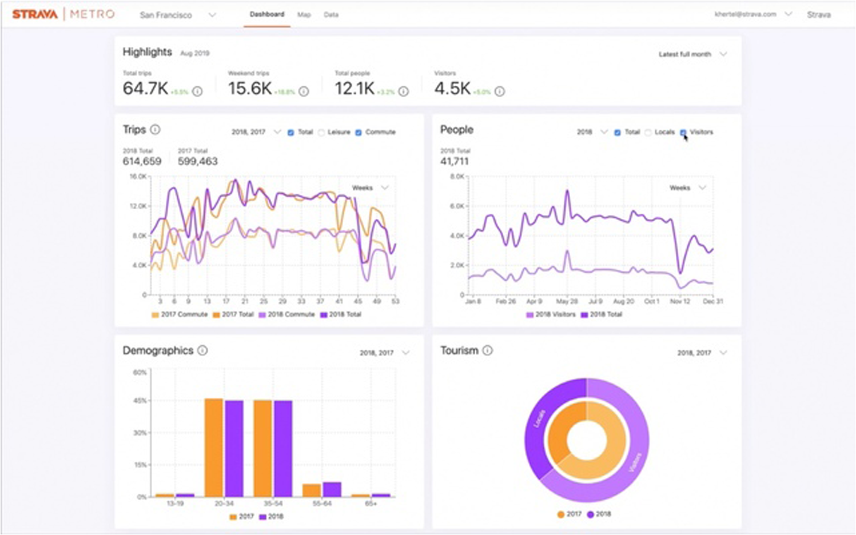Toggle 2017 legend swatch in Demographics
The image size is (856, 535).
click(233, 517)
